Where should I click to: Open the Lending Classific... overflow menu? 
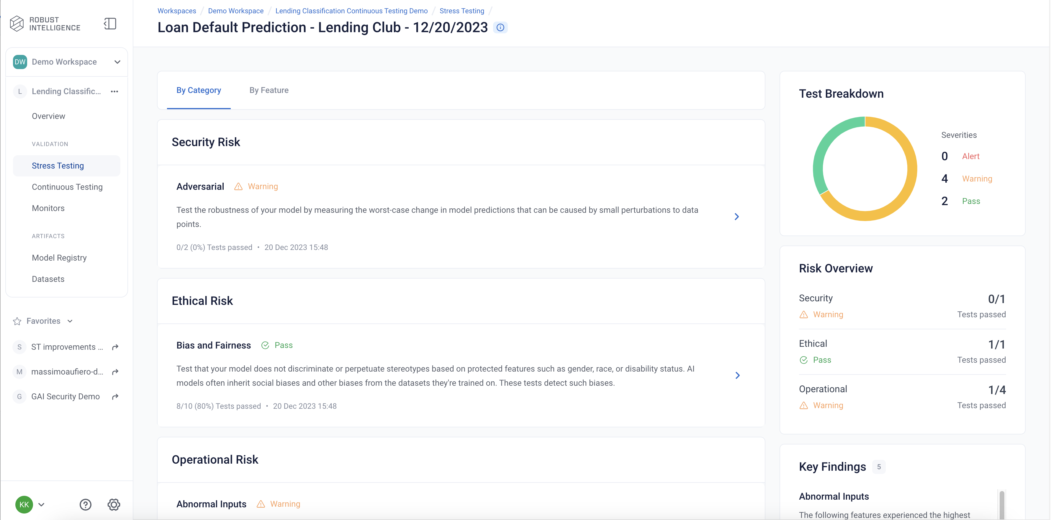pos(114,91)
